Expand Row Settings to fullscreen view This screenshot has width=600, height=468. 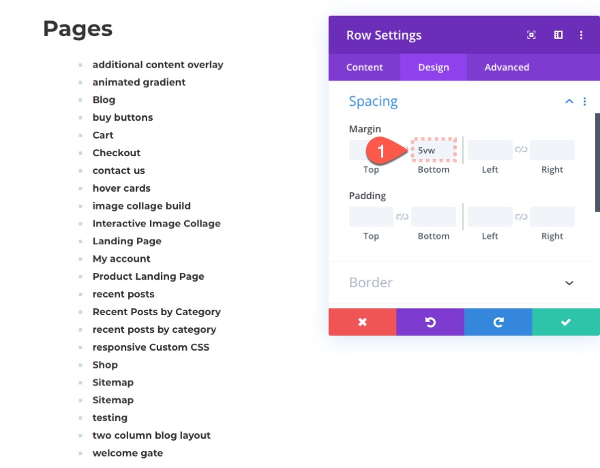click(x=531, y=34)
